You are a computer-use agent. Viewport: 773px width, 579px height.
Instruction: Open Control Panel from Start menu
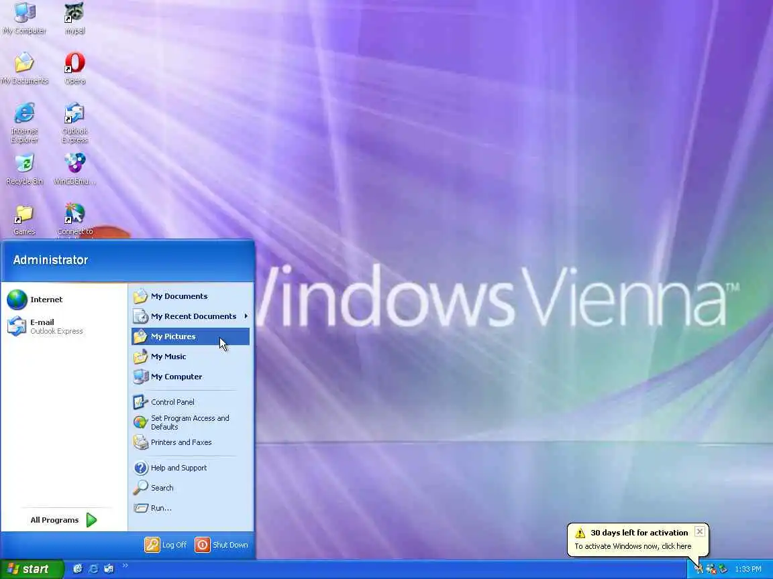(191, 402)
